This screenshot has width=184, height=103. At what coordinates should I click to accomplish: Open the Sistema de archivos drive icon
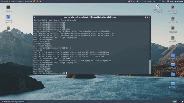tap(173, 7)
